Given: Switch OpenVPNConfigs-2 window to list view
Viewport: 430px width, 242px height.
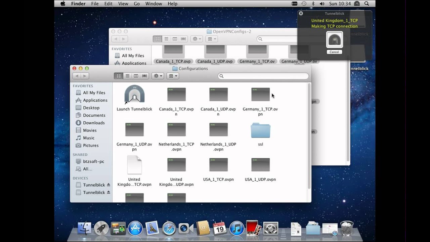Looking at the screenshot, I should [166, 39].
